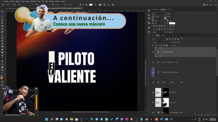The width and height of the screenshot is (218, 122).
Task: Select the Eyedropper tool
Action: coord(2,29)
